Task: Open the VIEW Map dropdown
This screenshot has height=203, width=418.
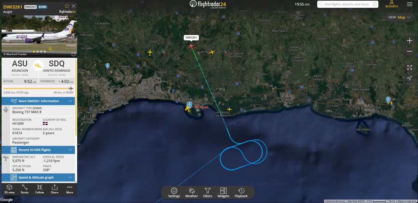Action: click(x=399, y=17)
